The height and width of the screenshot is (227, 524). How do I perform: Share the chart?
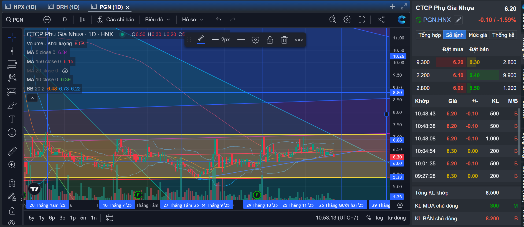(x=381, y=19)
